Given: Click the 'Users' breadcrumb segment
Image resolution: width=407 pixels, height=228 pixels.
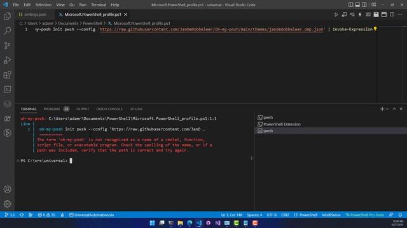Looking at the screenshot, I should (x=32, y=23).
